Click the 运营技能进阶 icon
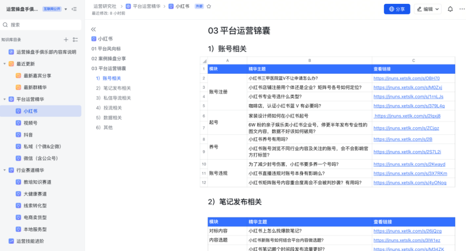The width and height of the screenshot is (466, 251). (11, 241)
